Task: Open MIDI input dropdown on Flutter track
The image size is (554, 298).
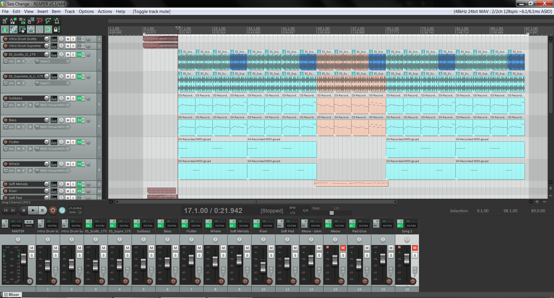Action: 68,149
